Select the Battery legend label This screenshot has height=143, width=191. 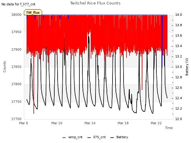[122, 137]
